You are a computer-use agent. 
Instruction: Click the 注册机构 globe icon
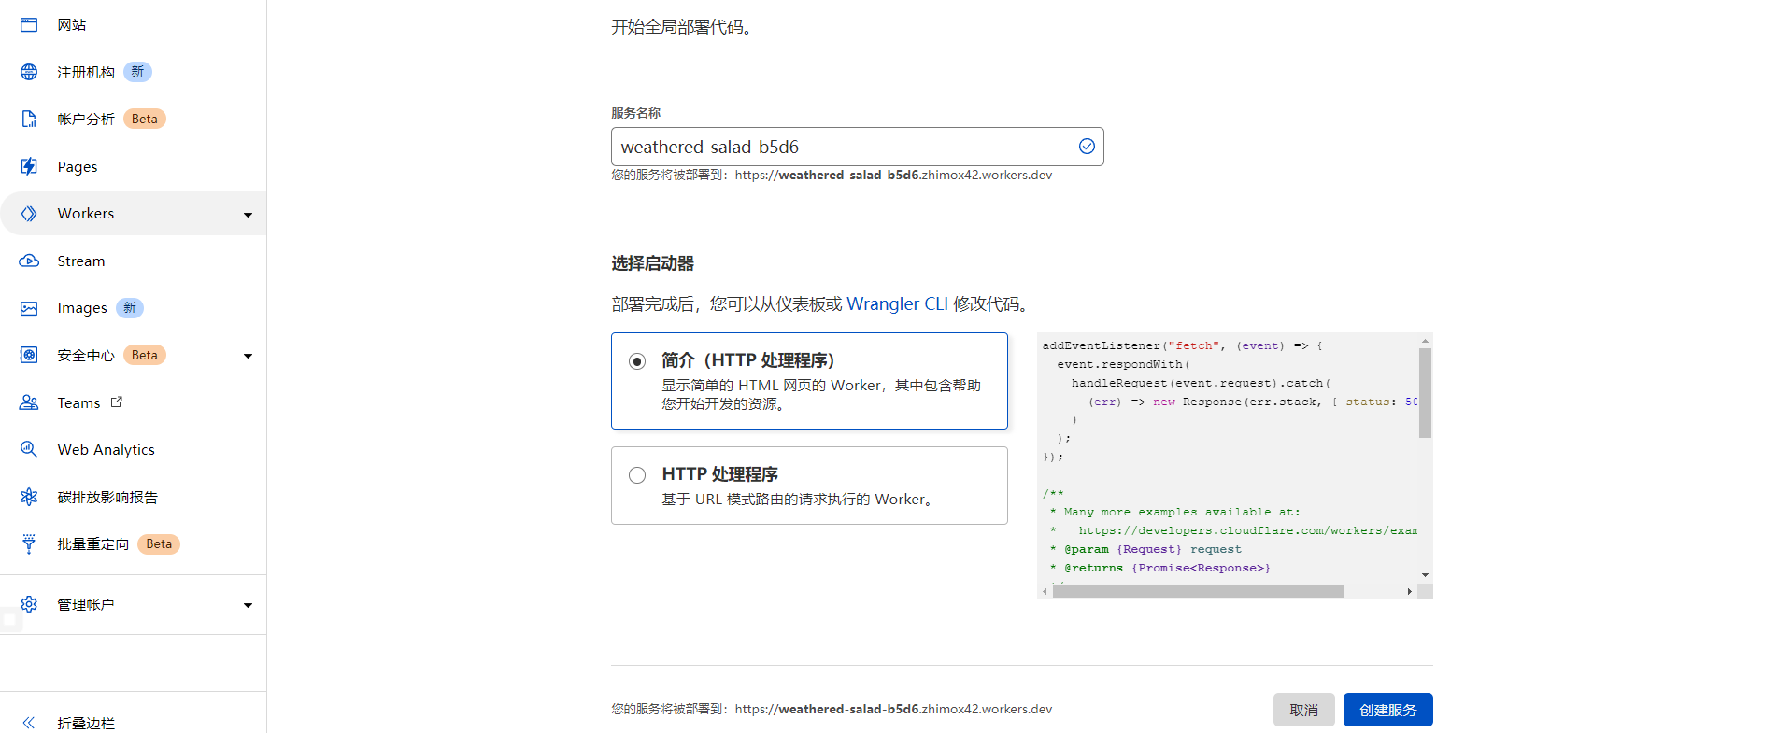[x=29, y=72]
